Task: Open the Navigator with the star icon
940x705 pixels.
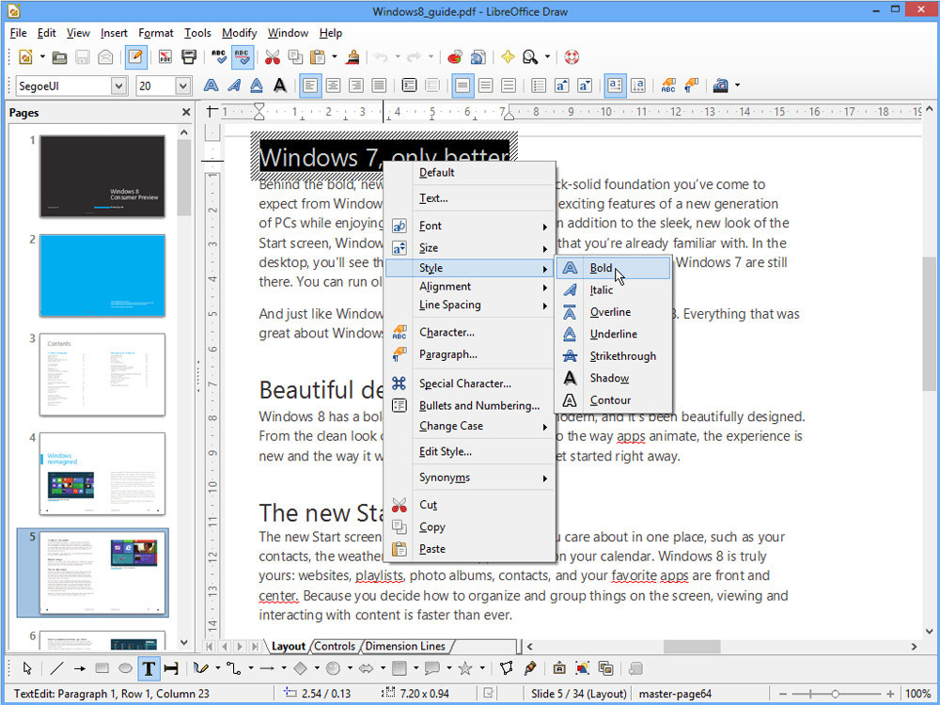Action: (508, 57)
